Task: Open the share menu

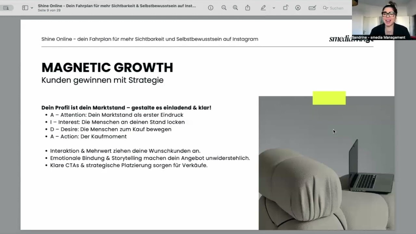Action: [248, 8]
